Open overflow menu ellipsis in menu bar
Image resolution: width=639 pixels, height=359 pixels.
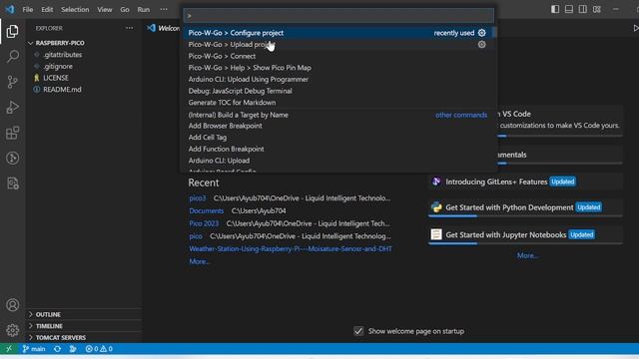[164, 9]
